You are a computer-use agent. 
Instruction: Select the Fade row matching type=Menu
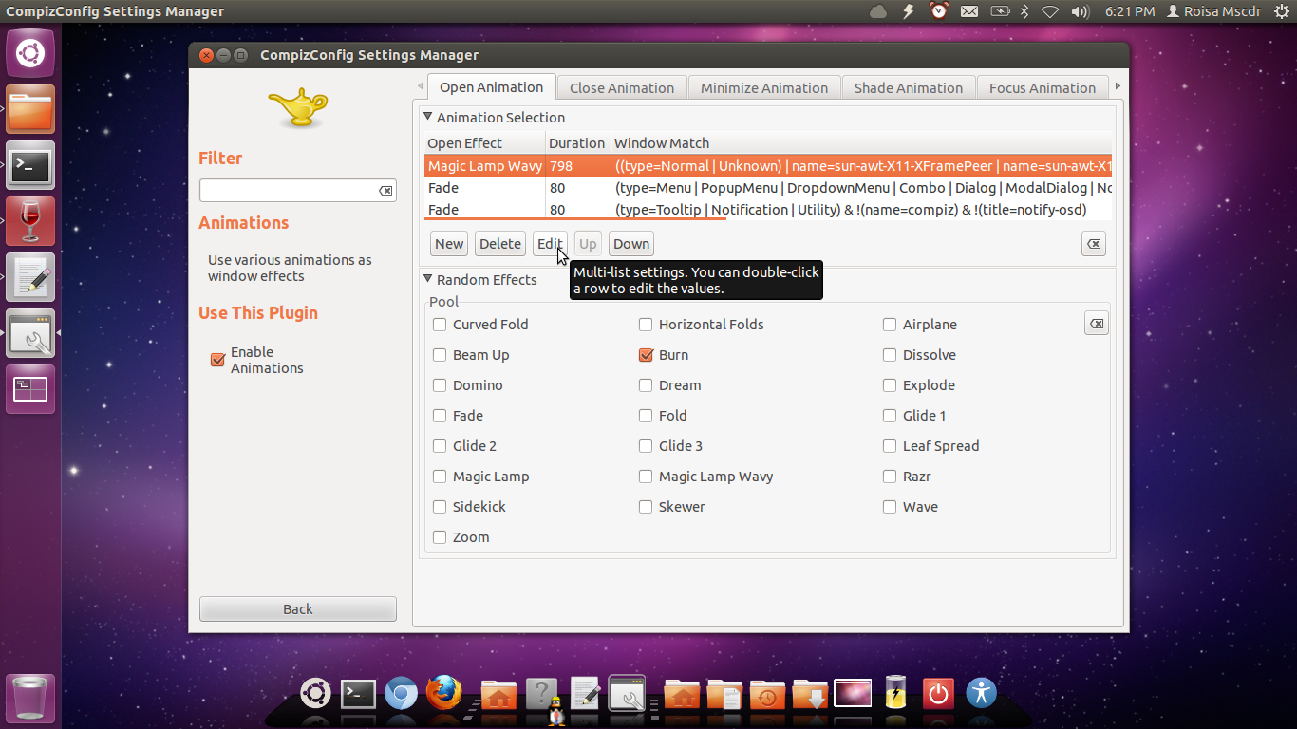[768, 188]
